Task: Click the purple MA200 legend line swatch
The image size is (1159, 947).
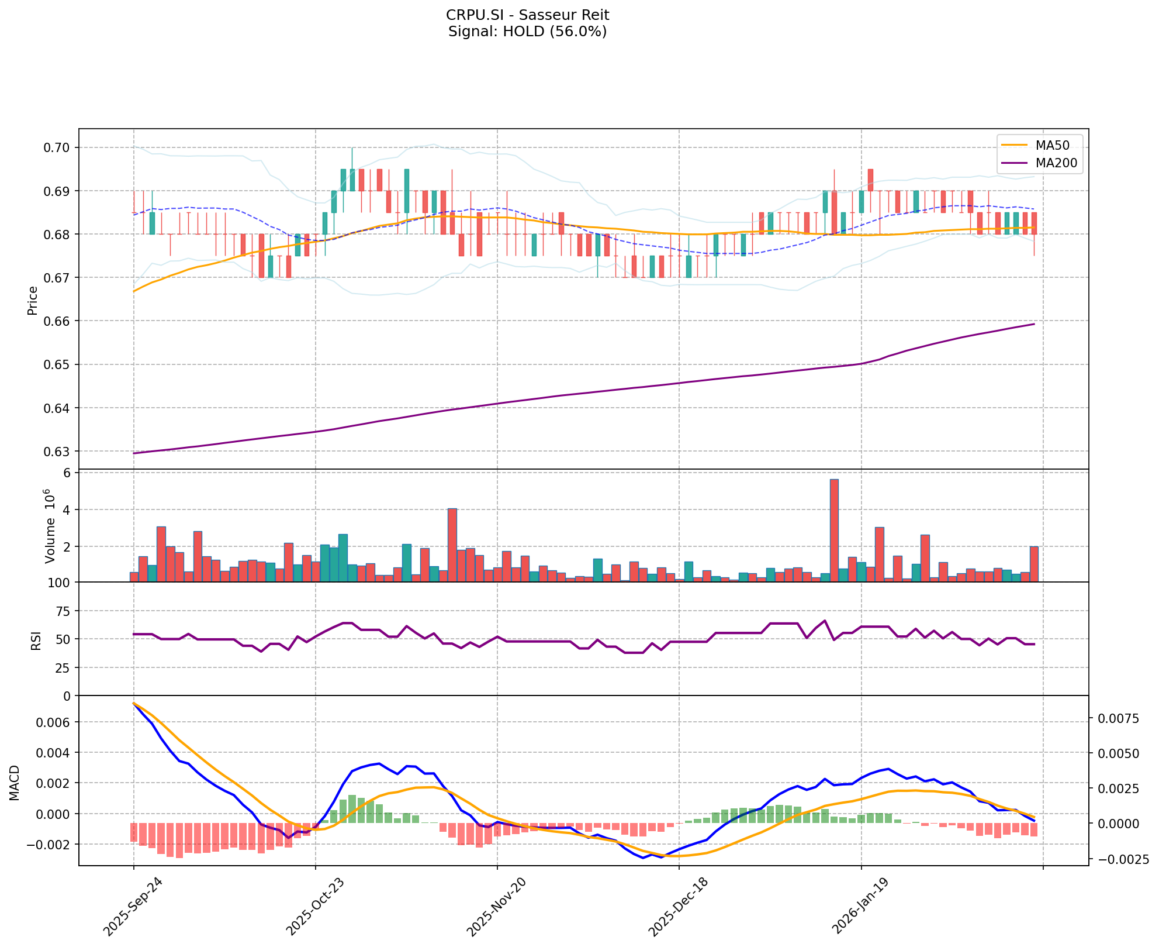Action: tap(1014, 163)
